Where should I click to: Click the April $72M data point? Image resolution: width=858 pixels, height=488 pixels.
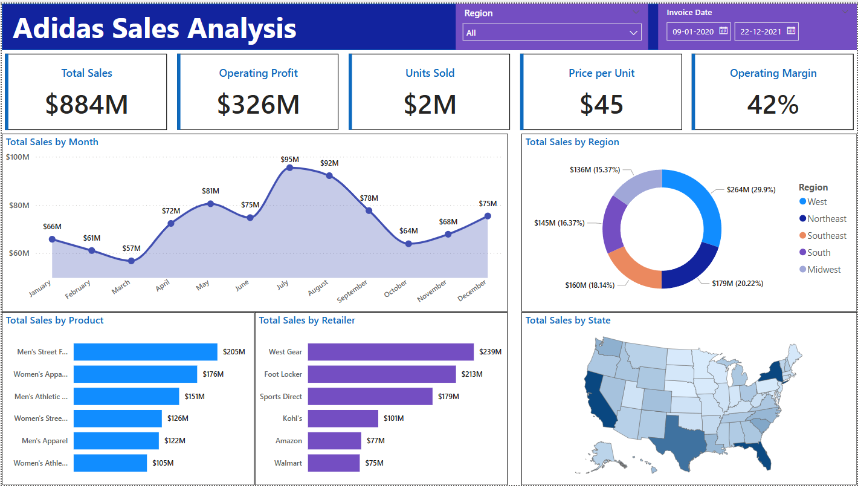(171, 224)
